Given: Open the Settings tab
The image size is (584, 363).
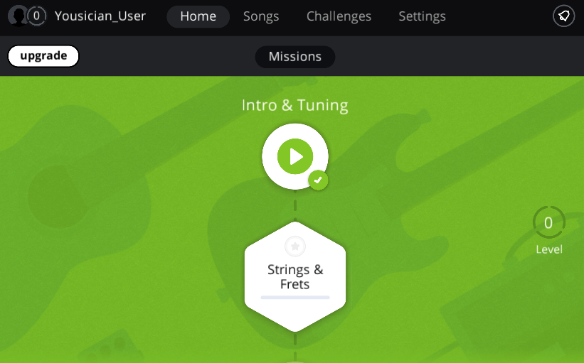Looking at the screenshot, I should [422, 16].
